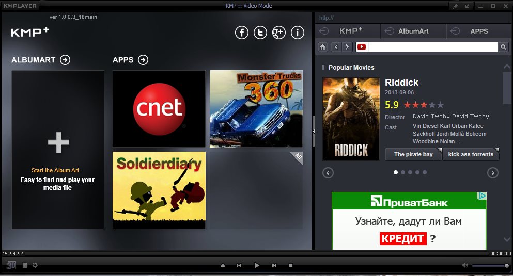513x276 pixels.
Task: Click the AdChoices icon on ad
Action: [x=483, y=196]
